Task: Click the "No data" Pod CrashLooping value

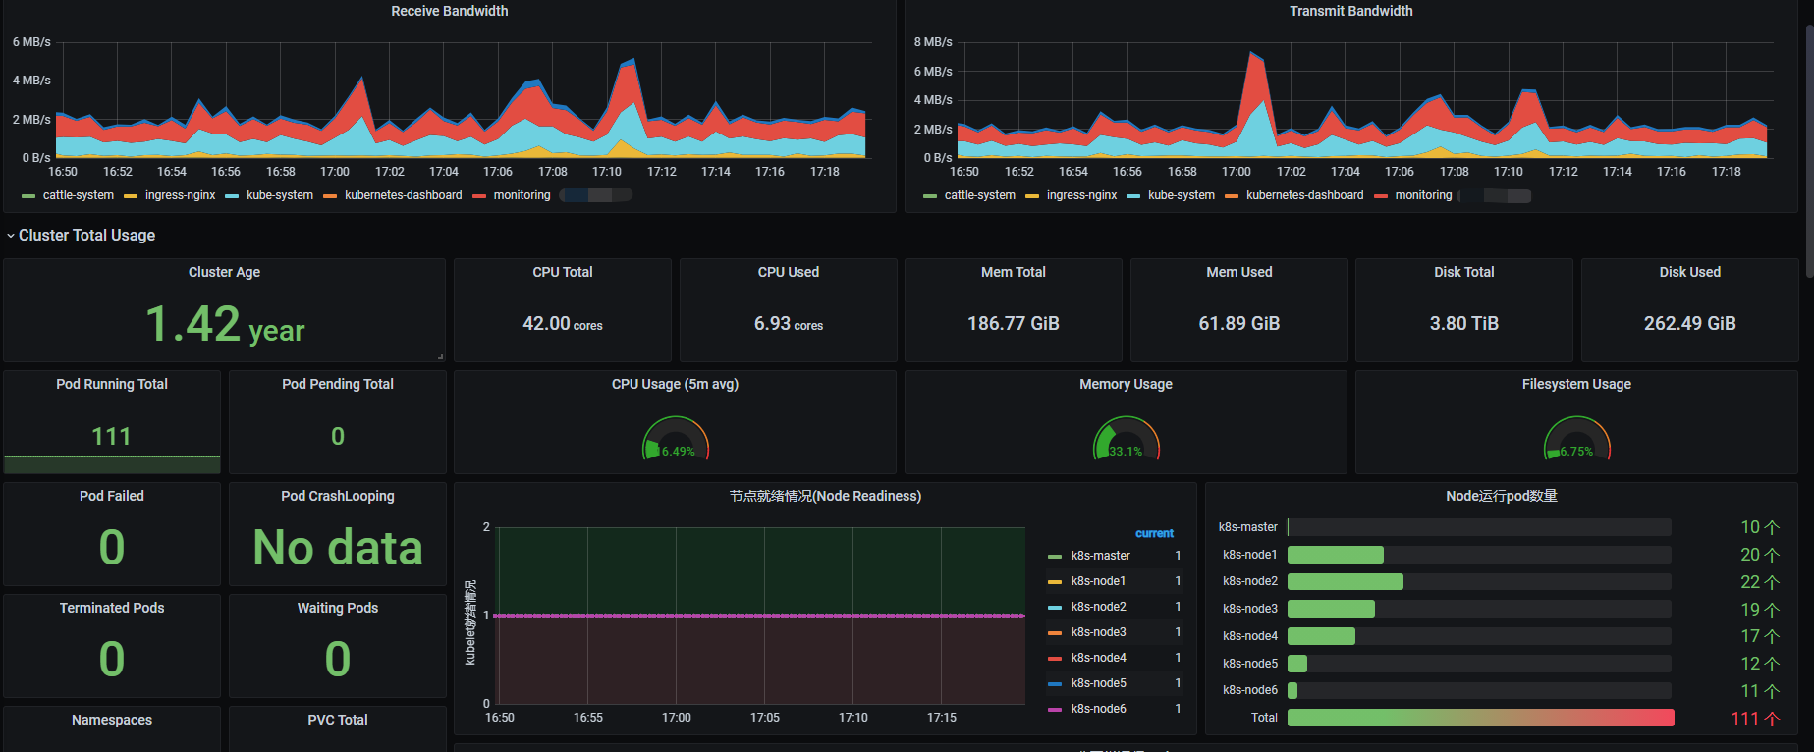Action: click(338, 548)
